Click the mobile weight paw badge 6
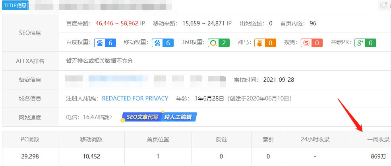Screen dimensions: 391x166 click(163, 43)
